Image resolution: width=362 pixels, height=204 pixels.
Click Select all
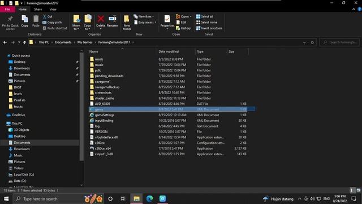(205, 16)
